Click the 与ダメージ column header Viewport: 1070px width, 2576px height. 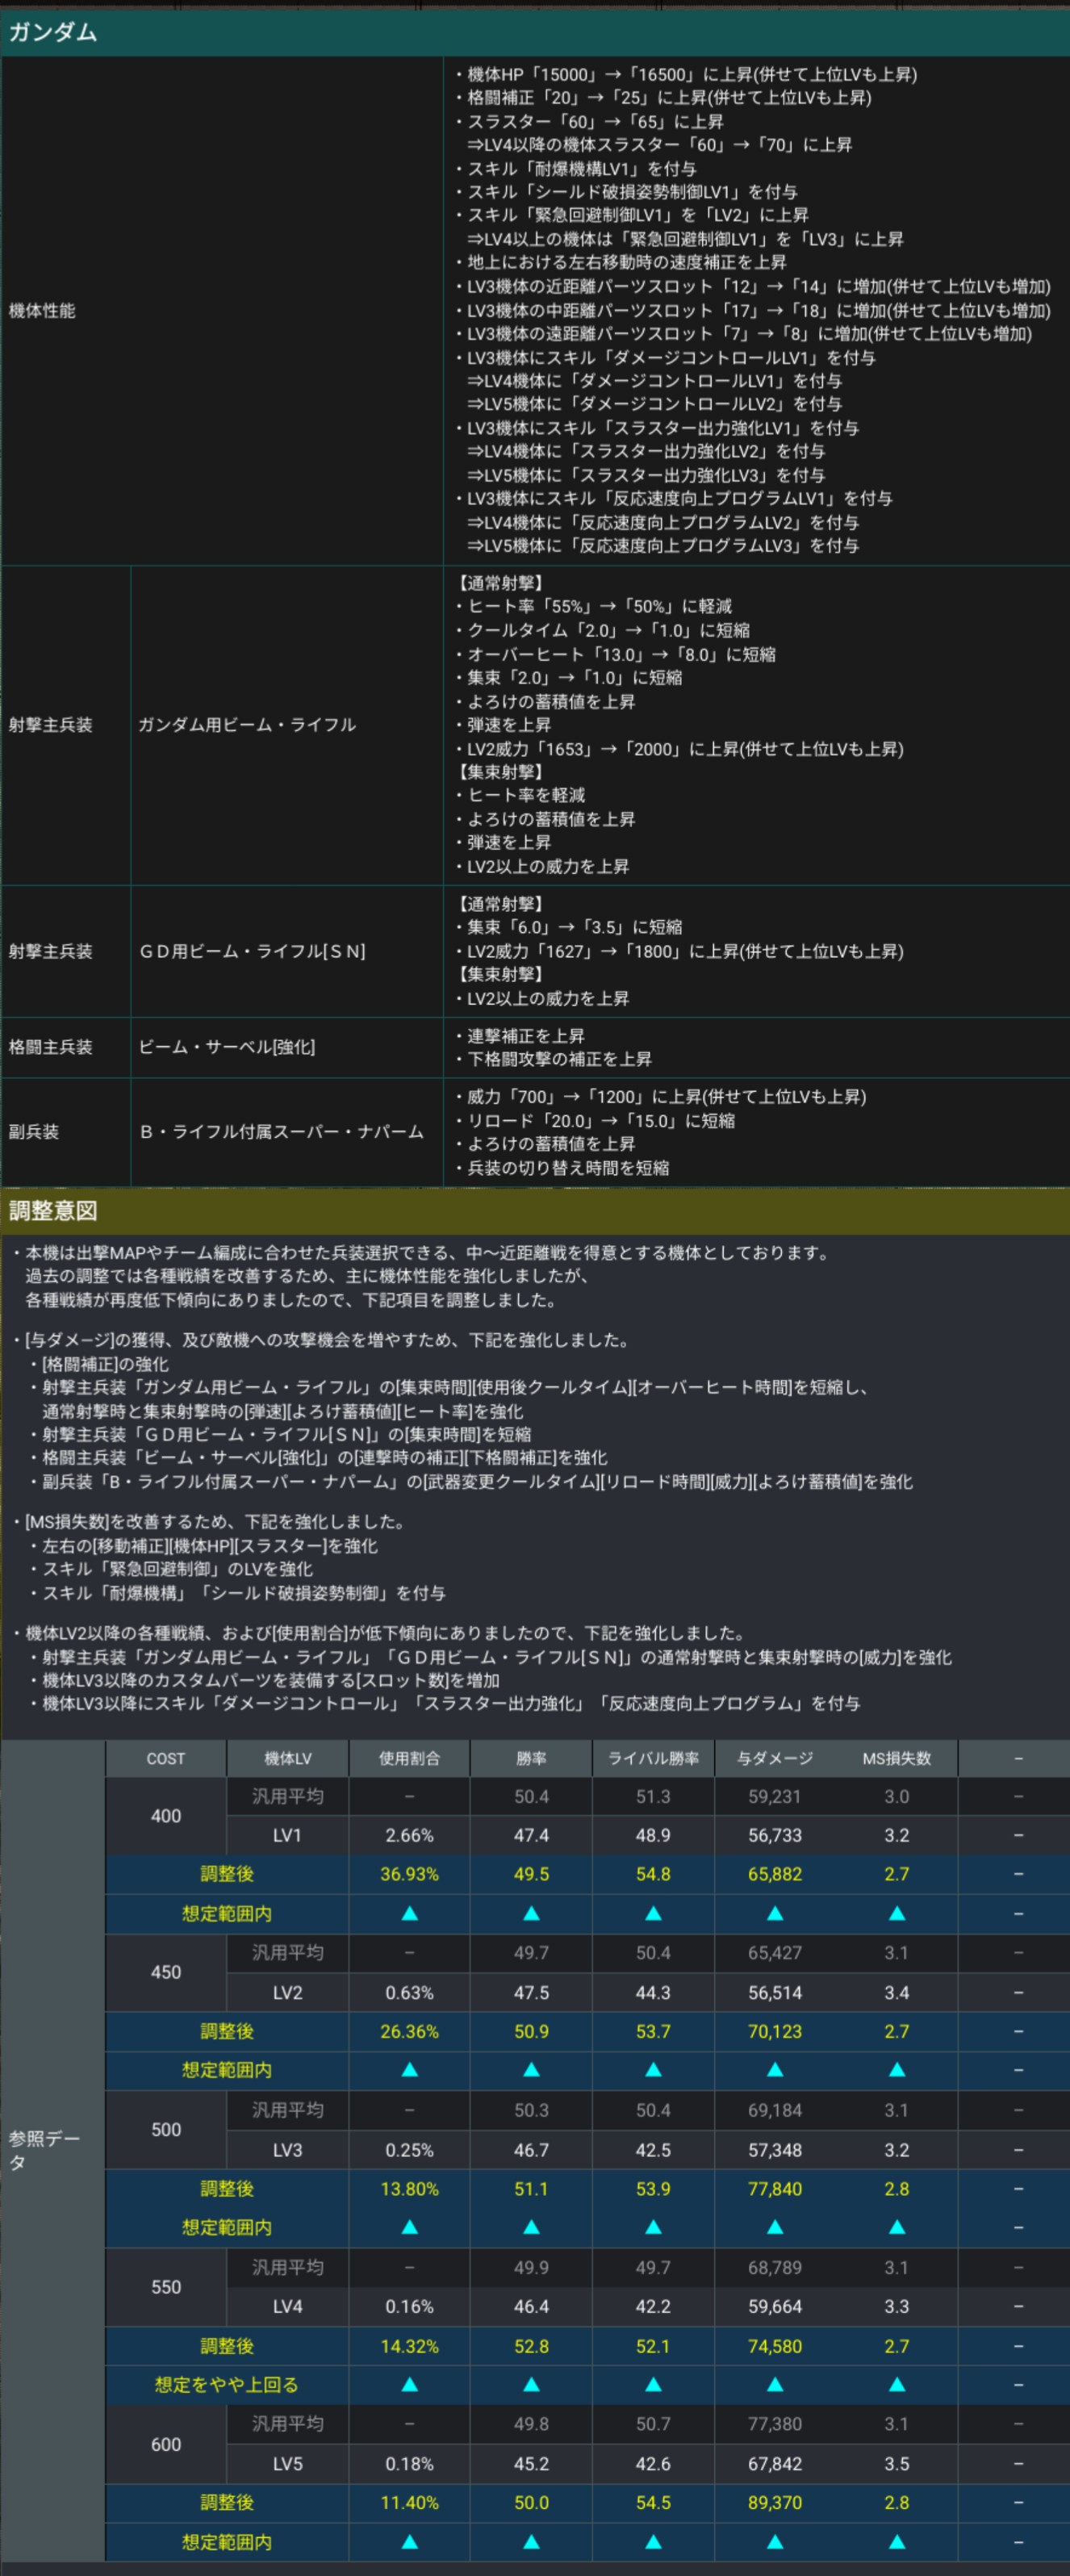pos(775,1759)
